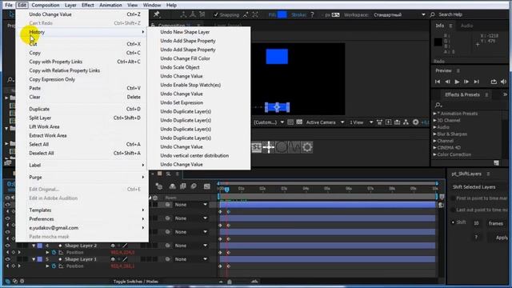The image size is (512, 288).
Task: Mute audio icon in Preview panel
Action: point(503,82)
